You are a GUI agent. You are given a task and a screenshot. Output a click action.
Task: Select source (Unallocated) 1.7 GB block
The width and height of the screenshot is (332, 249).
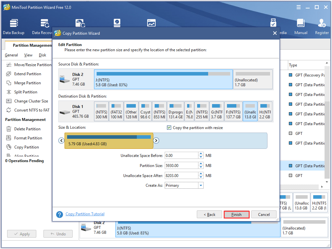coord(253,79)
